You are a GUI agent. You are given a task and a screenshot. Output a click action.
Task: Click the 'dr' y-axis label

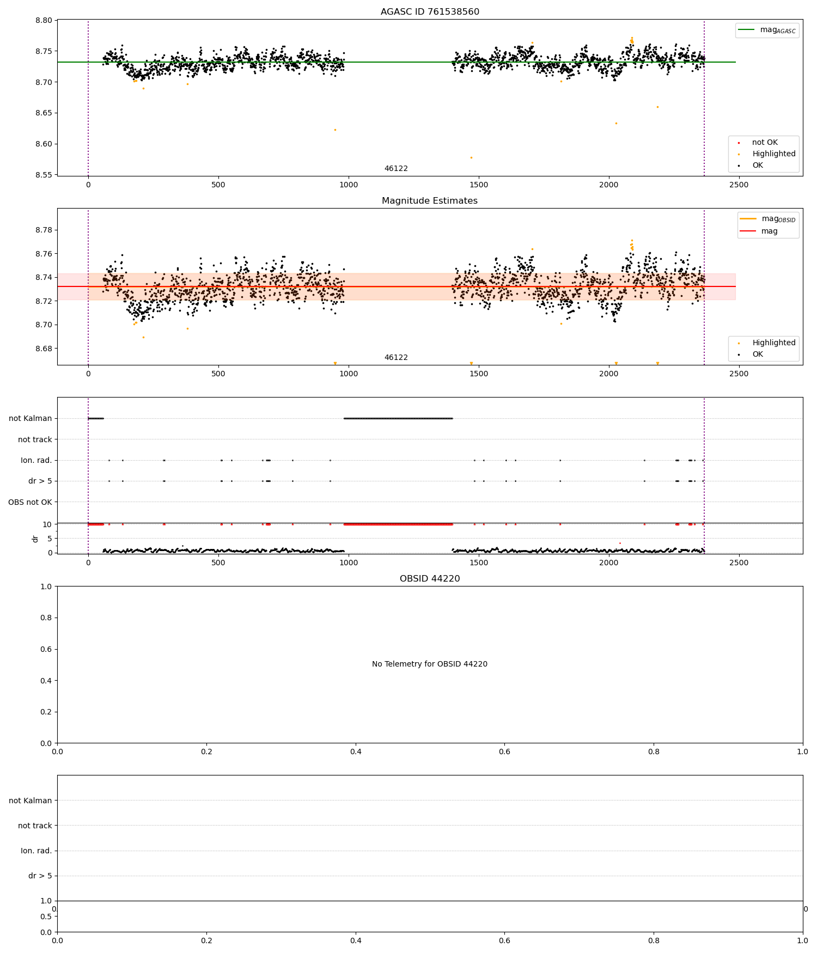(x=35, y=539)
